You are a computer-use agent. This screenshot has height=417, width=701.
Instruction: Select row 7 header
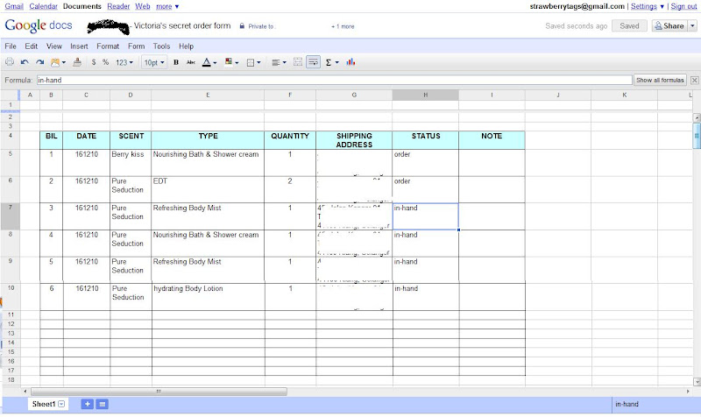tap(10, 216)
